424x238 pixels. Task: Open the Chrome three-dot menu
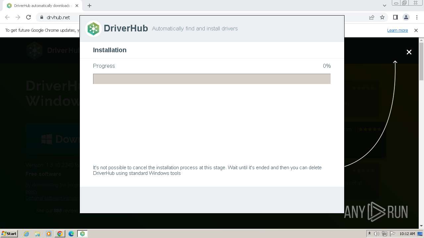(x=417, y=17)
